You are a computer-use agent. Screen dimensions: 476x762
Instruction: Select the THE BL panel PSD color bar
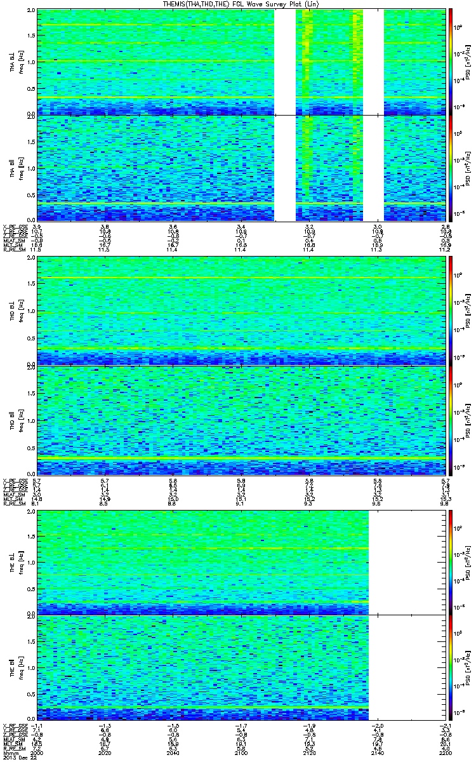[x=450, y=562]
